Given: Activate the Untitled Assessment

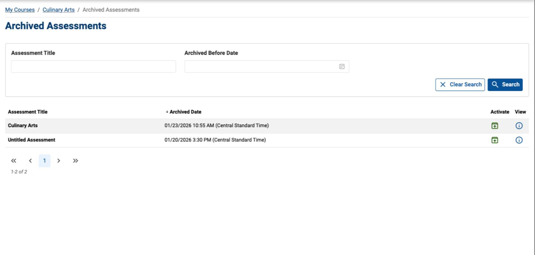Looking at the screenshot, I should tap(495, 140).
